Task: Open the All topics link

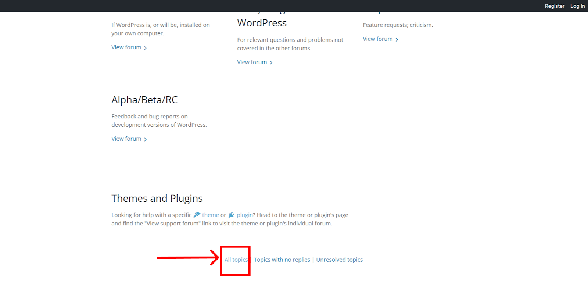Action: pyautogui.click(x=236, y=260)
